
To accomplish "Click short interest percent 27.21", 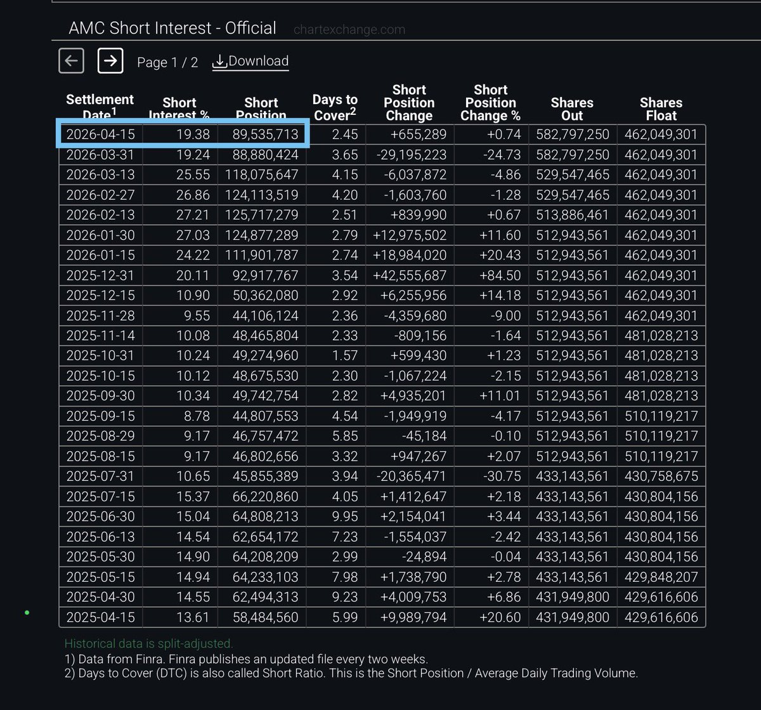I will point(193,215).
